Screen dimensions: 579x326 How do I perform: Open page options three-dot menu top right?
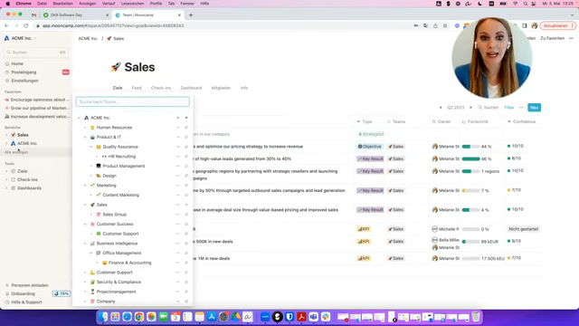coord(571,38)
